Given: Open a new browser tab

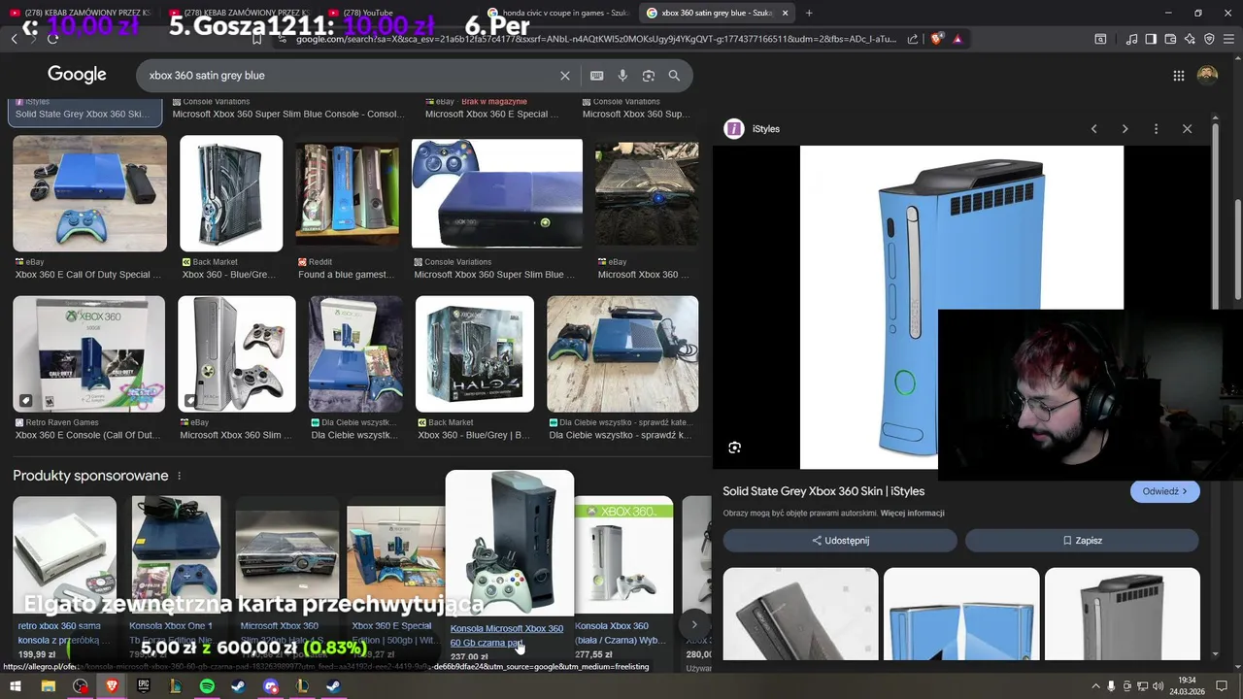Looking at the screenshot, I should [809, 13].
